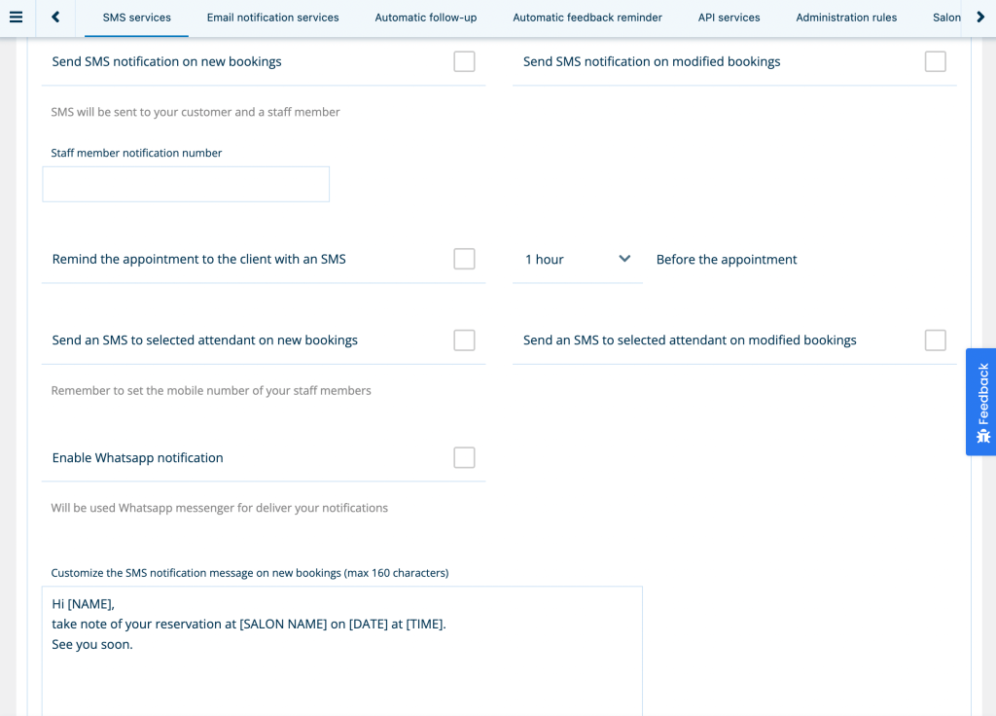Screen dimensions: 996x716
Task: Enable Whatsapp notification
Action: tap(464, 457)
